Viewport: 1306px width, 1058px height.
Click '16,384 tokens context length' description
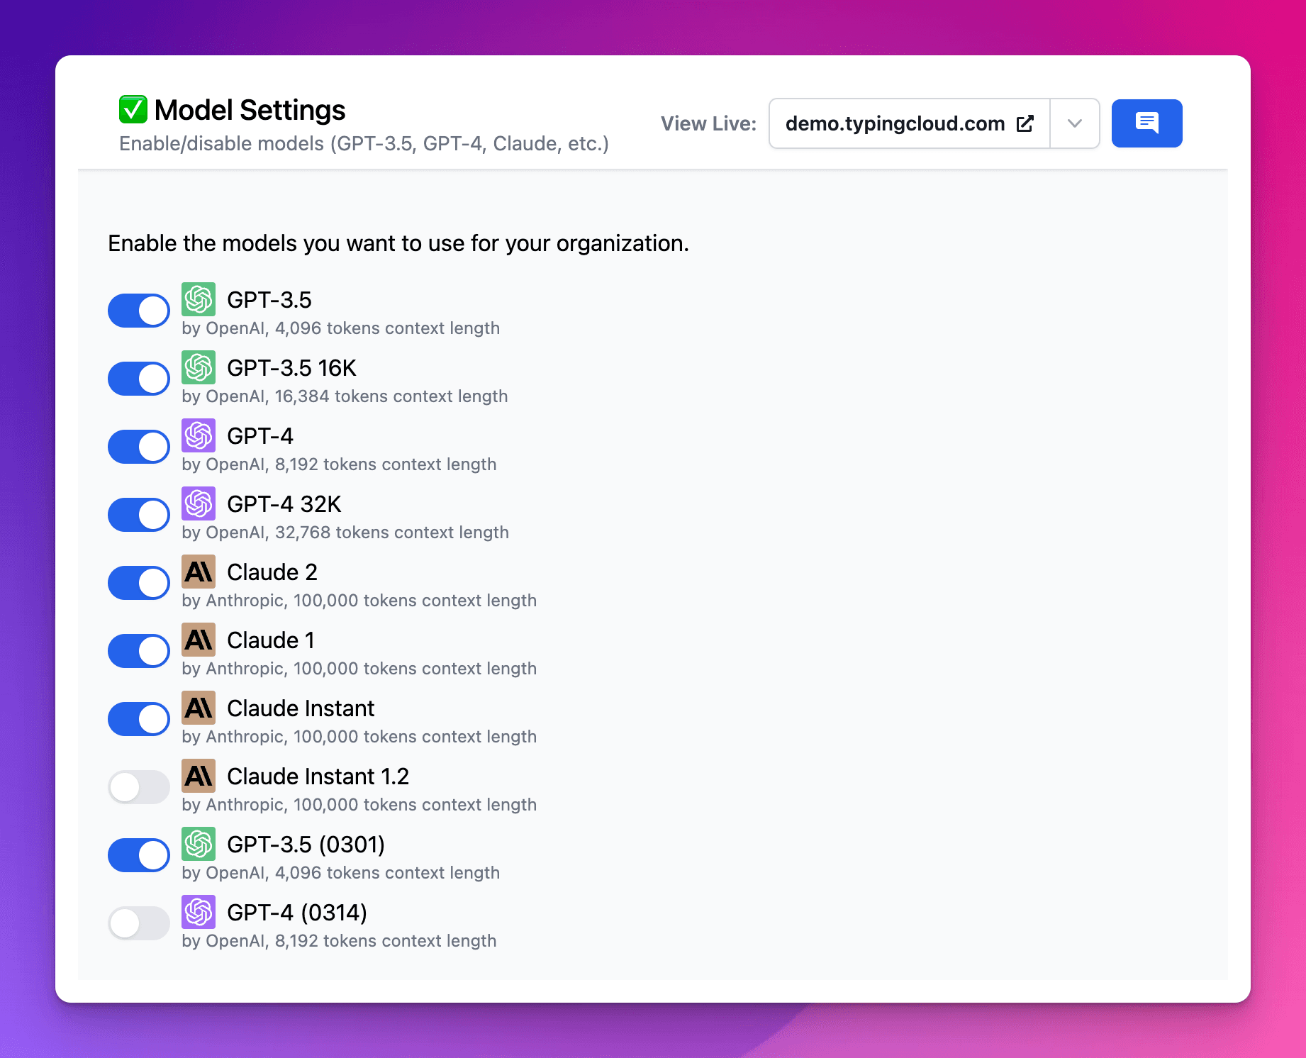click(x=391, y=396)
